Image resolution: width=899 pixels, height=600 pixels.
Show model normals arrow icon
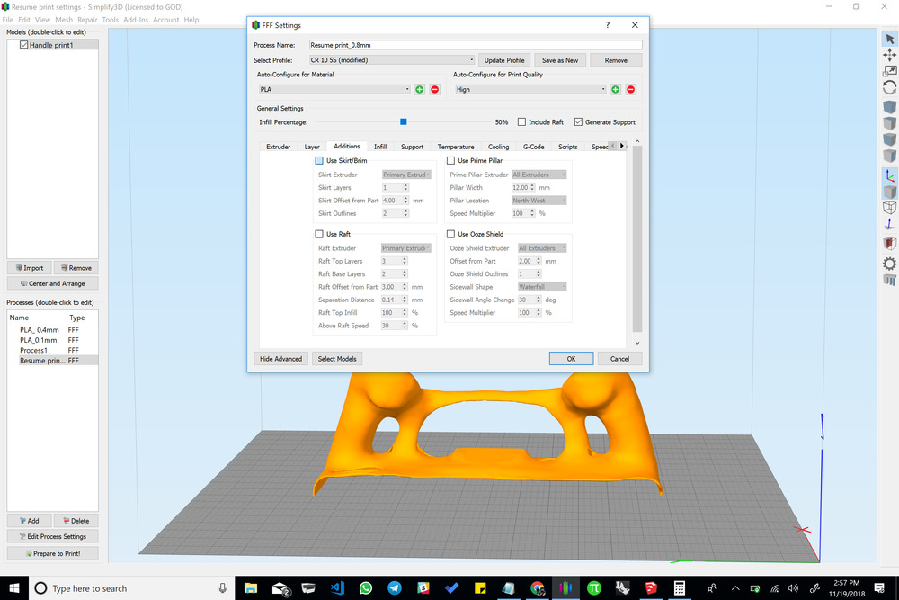889,224
